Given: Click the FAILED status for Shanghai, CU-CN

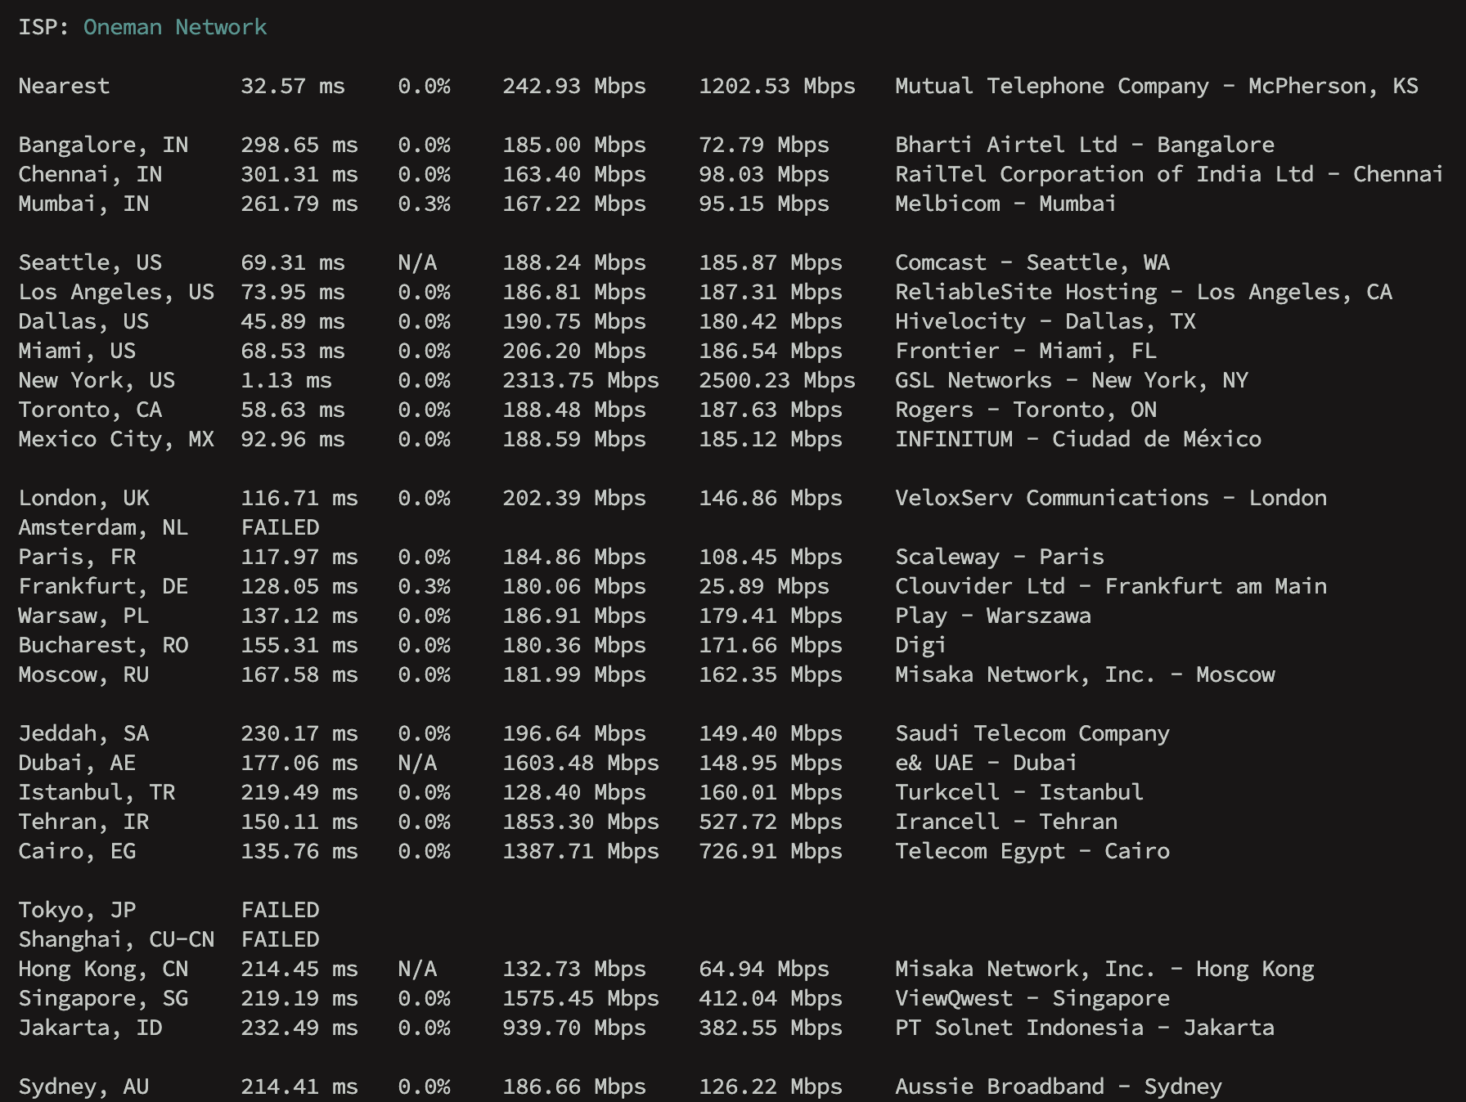Looking at the screenshot, I should point(279,938).
